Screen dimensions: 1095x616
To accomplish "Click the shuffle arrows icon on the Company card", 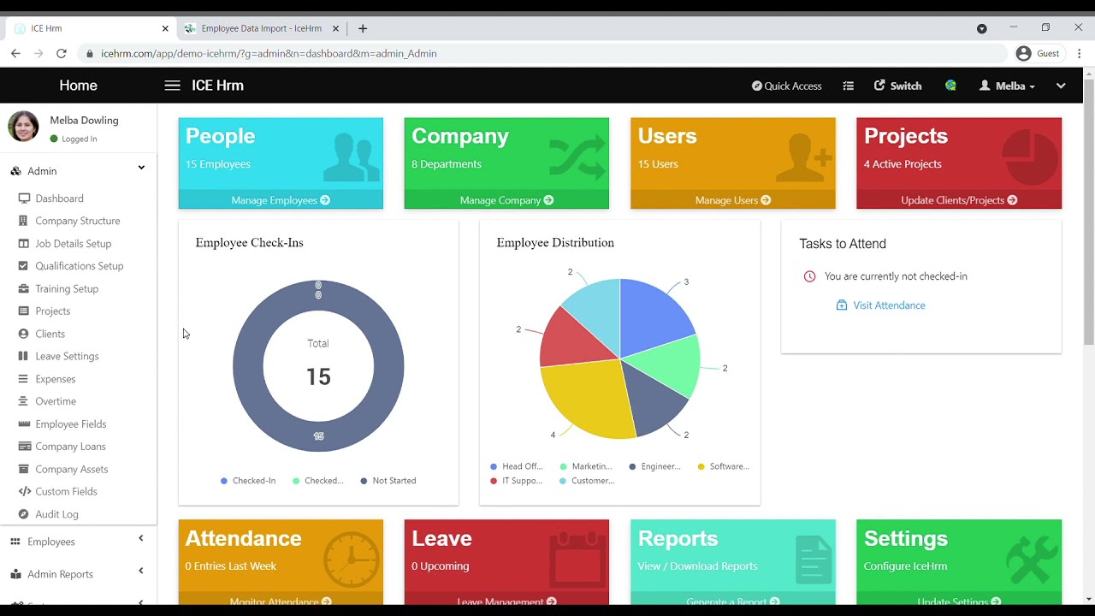I will (576, 157).
